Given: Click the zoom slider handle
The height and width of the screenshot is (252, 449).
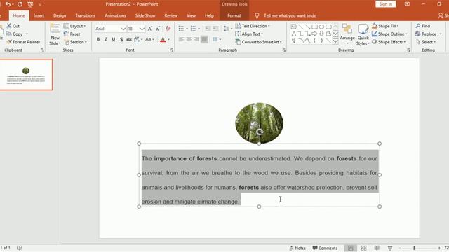Looking at the screenshot, I should tap(415, 248).
